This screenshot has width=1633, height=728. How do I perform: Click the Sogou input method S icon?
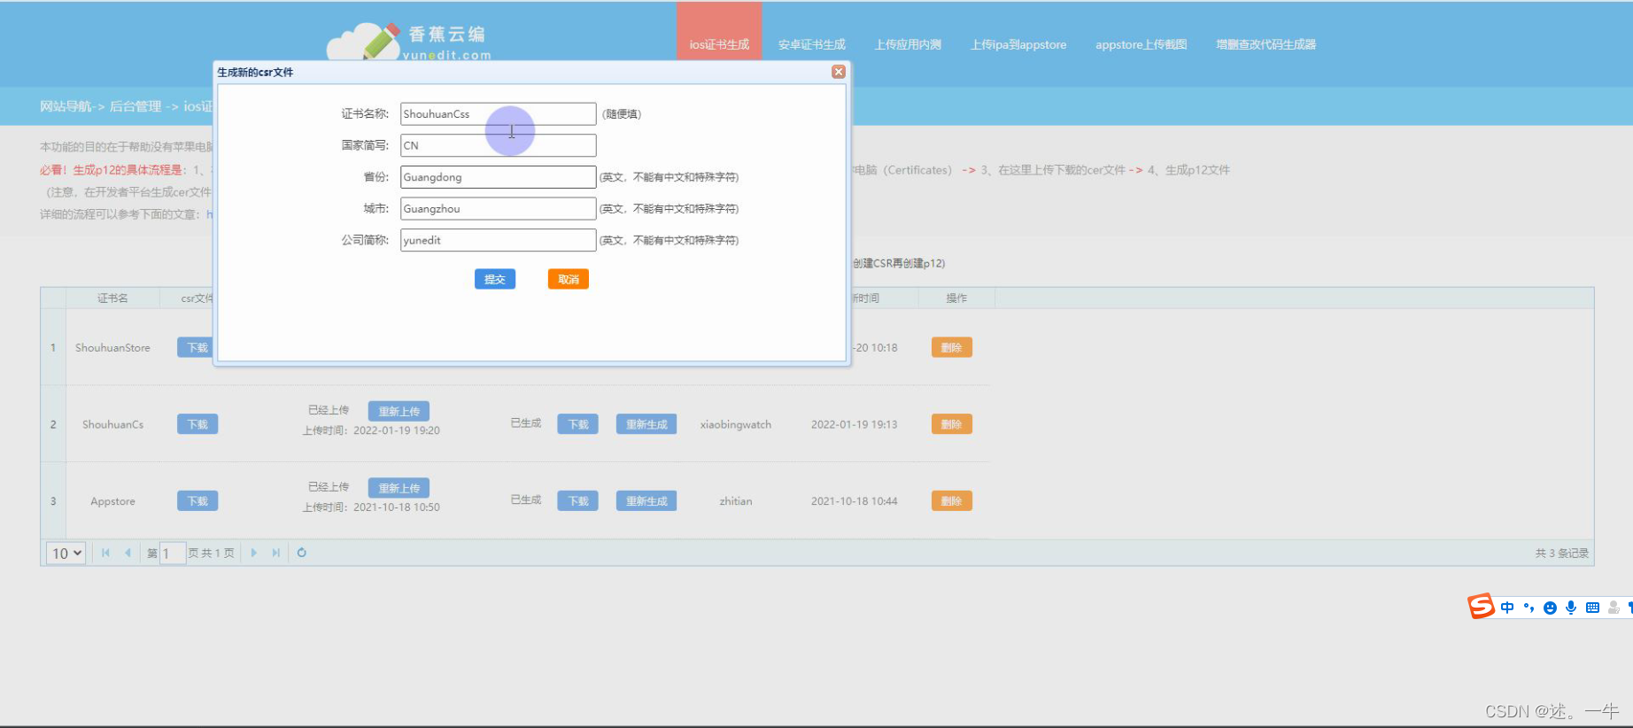pyautogui.click(x=1481, y=607)
